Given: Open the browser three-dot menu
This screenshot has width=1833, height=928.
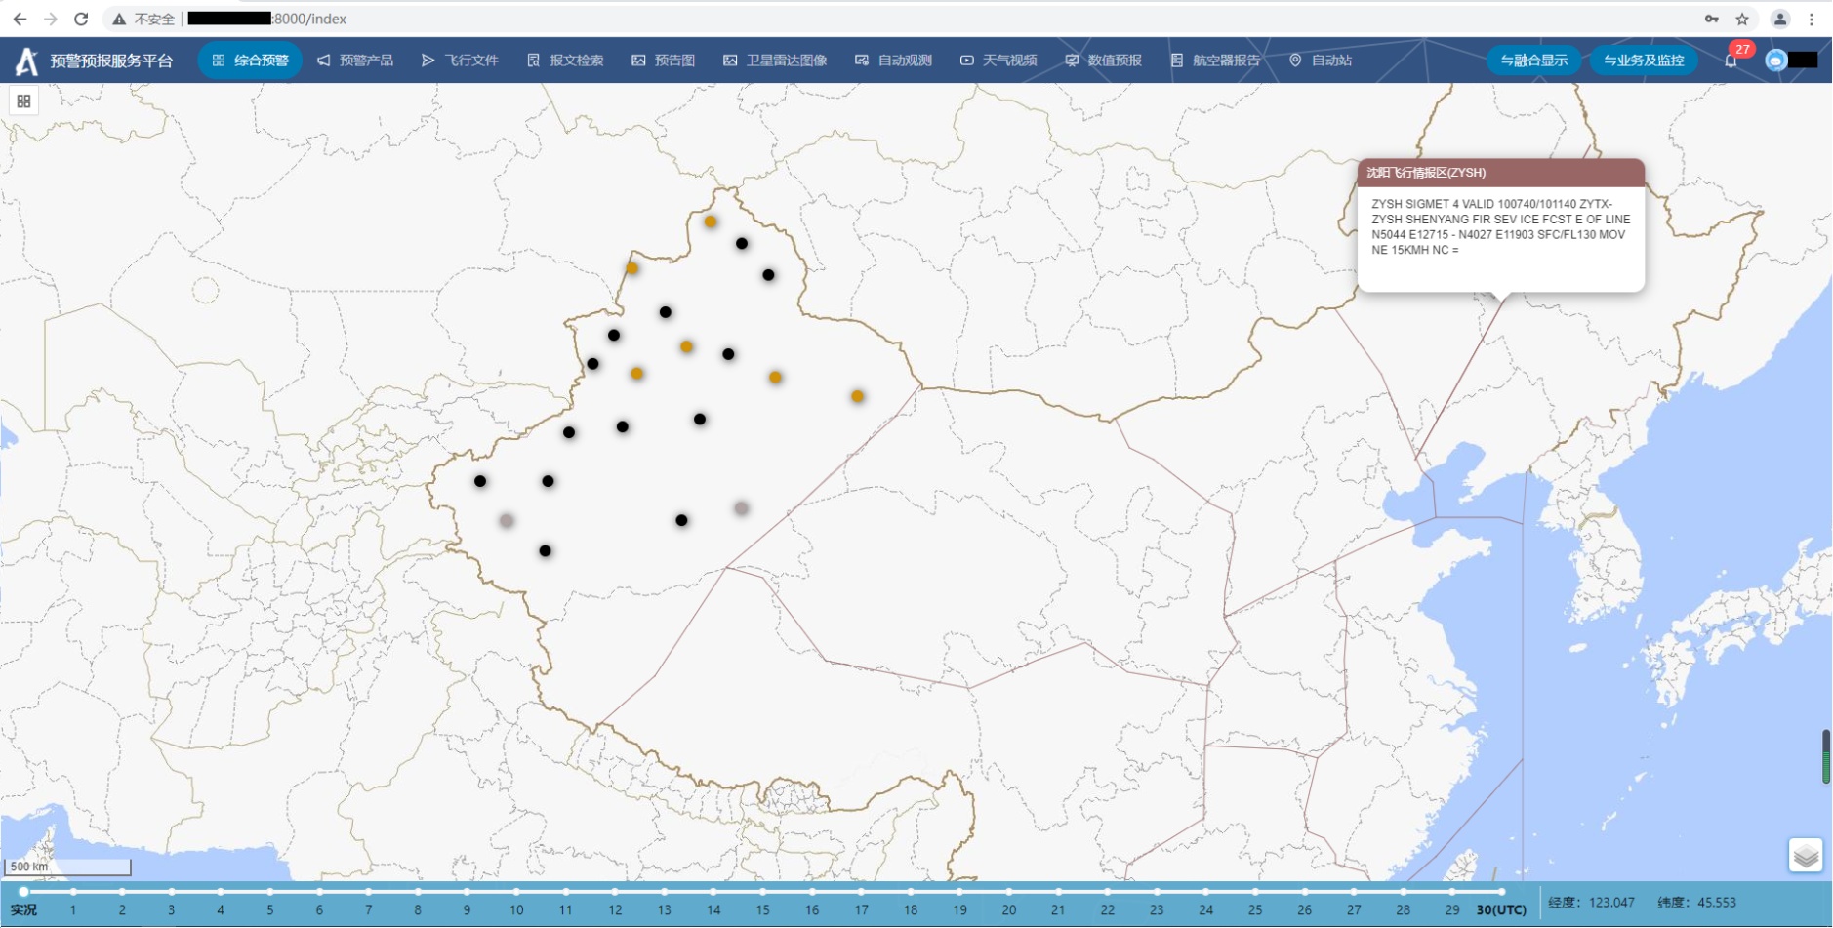Looking at the screenshot, I should pyautogui.click(x=1812, y=19).
